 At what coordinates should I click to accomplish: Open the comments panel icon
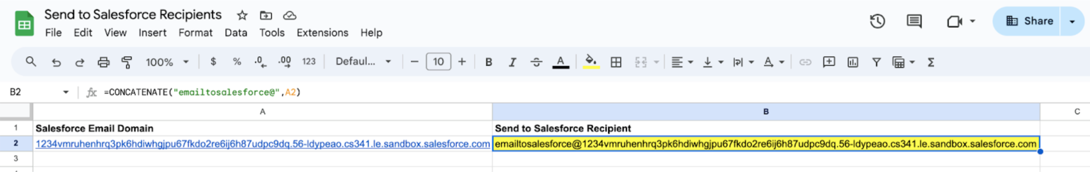click(914, 21)
